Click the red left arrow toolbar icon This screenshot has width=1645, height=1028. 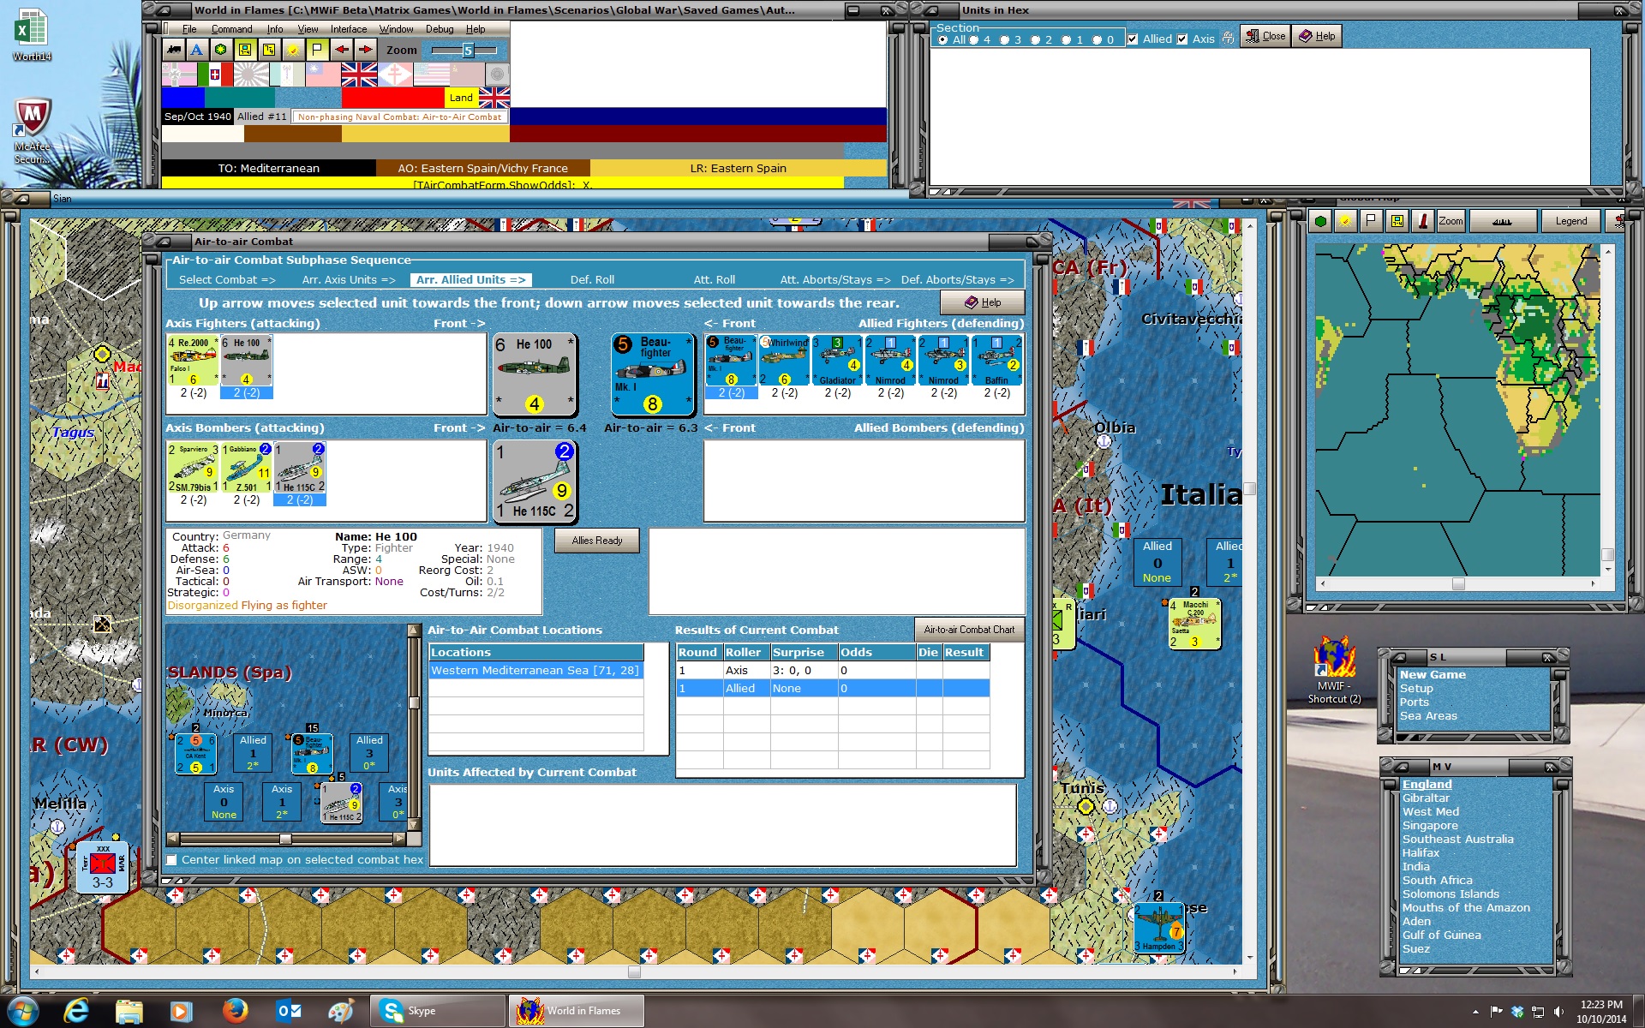pos(342,50)
